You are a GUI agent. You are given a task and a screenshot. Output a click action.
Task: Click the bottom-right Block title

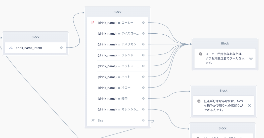[223, 128]
